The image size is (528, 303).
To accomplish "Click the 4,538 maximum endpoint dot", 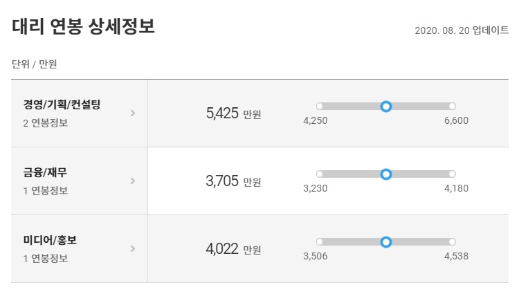I will pos(453,241).
